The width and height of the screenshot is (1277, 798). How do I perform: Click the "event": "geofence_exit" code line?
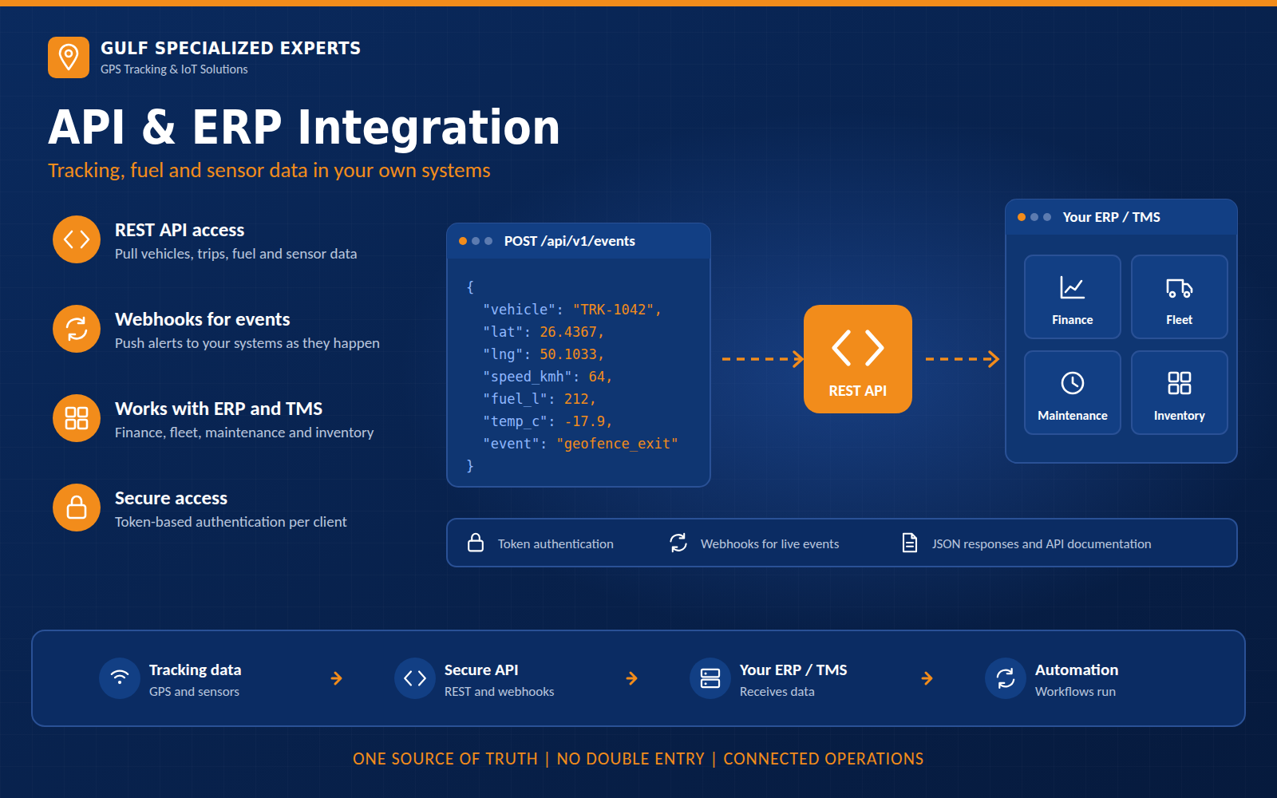point(580,444)
